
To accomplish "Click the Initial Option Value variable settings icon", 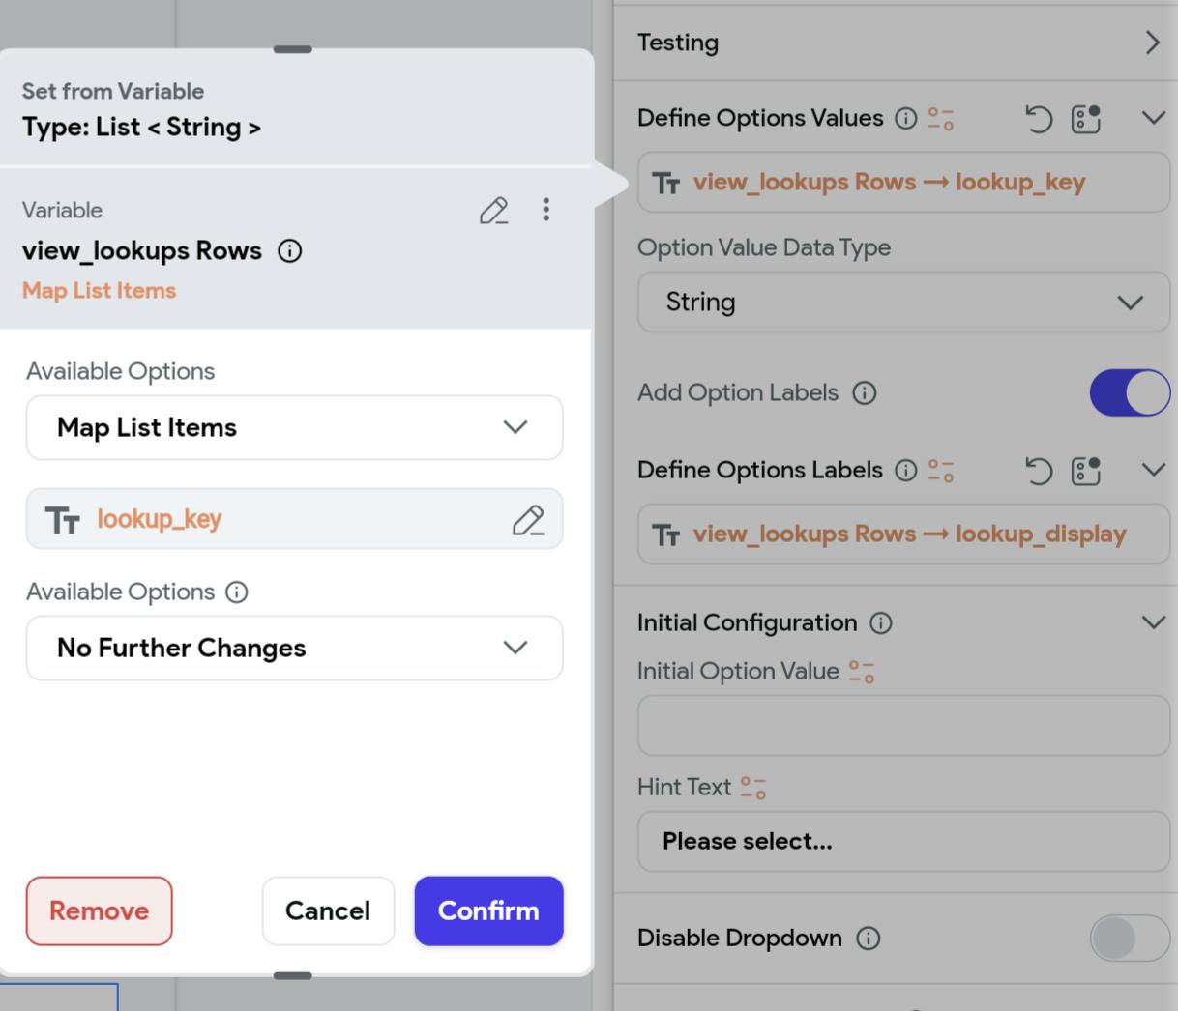I will click(x=861, y=672).
